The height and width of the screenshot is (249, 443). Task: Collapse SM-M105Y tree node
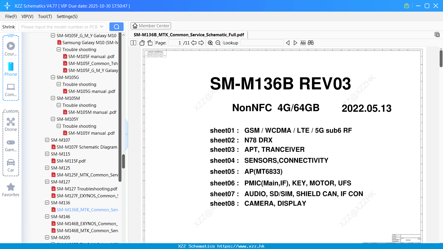click(53, 119)
